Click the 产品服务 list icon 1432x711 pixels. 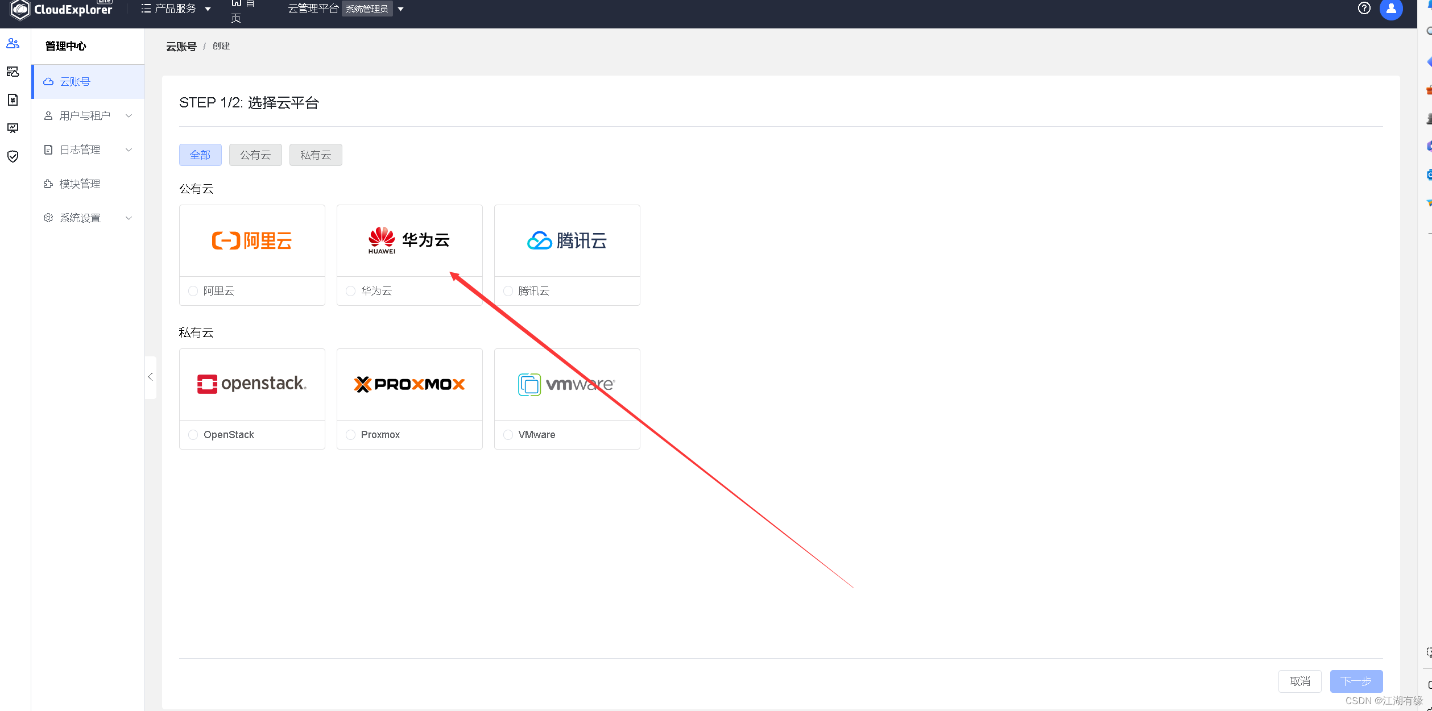[146, 9]
